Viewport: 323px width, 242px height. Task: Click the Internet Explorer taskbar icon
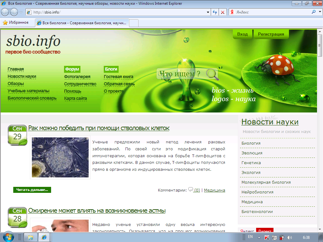44,238
